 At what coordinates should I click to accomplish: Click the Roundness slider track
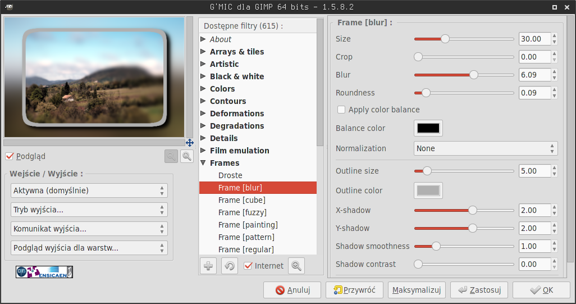pos(464,93)
